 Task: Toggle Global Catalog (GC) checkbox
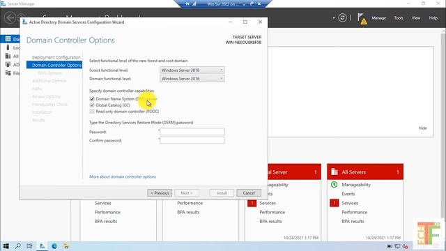pos(92,105)
